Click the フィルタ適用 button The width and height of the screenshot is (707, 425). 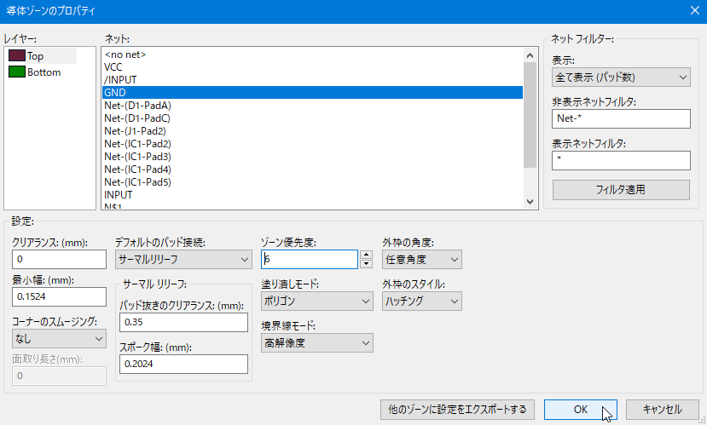tap(621, 190)
